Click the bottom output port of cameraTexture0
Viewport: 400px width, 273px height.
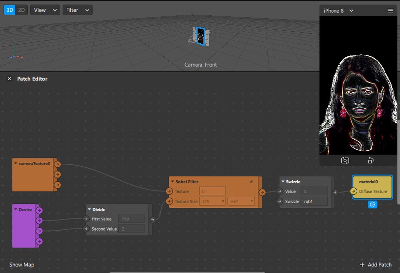(x=57, y=185)
